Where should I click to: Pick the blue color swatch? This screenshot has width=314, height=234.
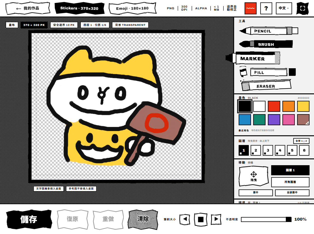tap(245, 120)
